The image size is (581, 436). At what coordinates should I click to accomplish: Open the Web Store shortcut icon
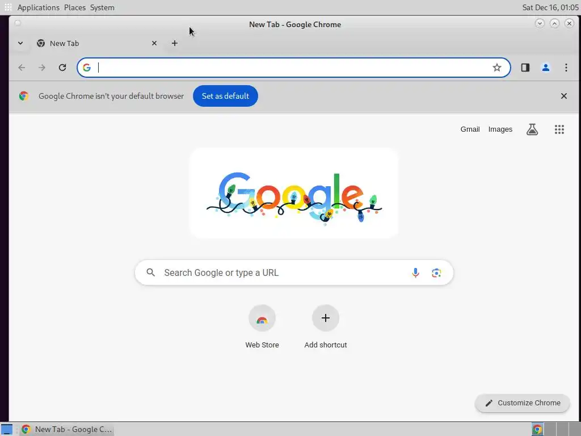point(262,318)
